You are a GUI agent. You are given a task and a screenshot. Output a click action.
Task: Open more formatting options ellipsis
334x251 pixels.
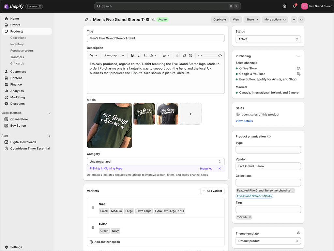(x=200, y=55)
